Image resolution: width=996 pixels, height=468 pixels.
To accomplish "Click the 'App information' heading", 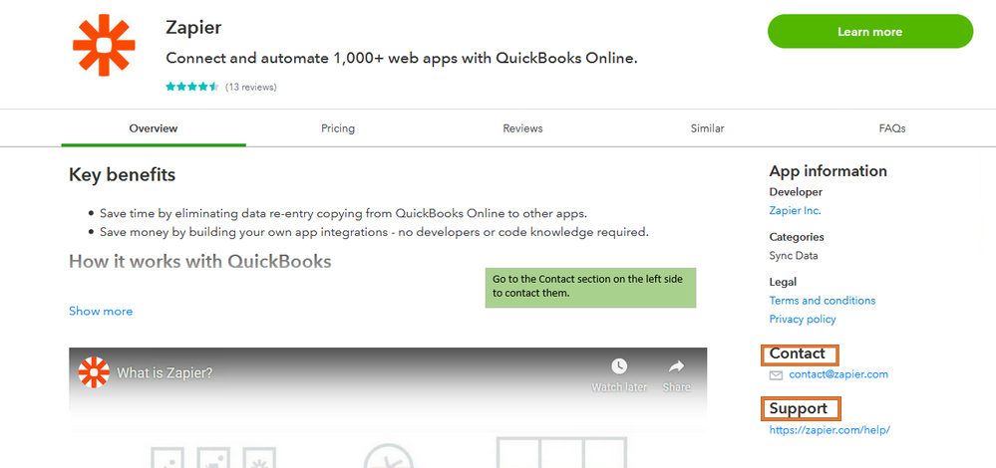I will click(828, 171).
